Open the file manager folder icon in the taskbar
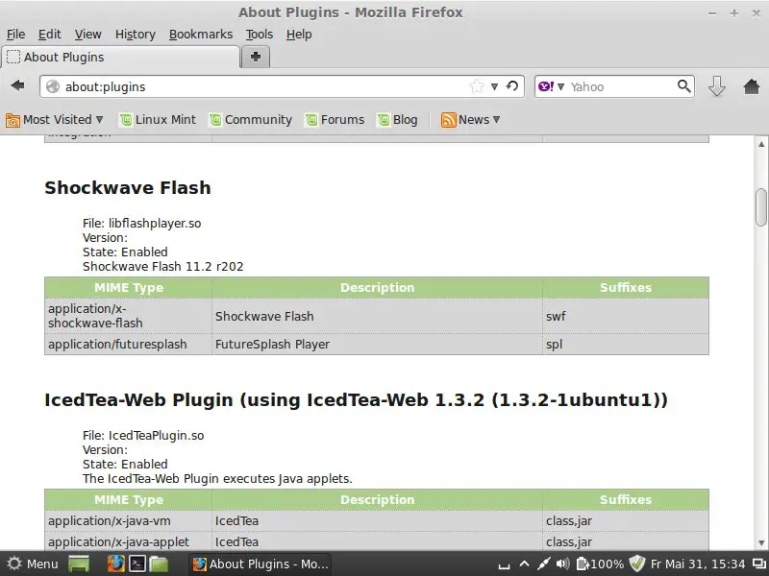This screenshot has height=576, width=769. click(x=159, y=564)
